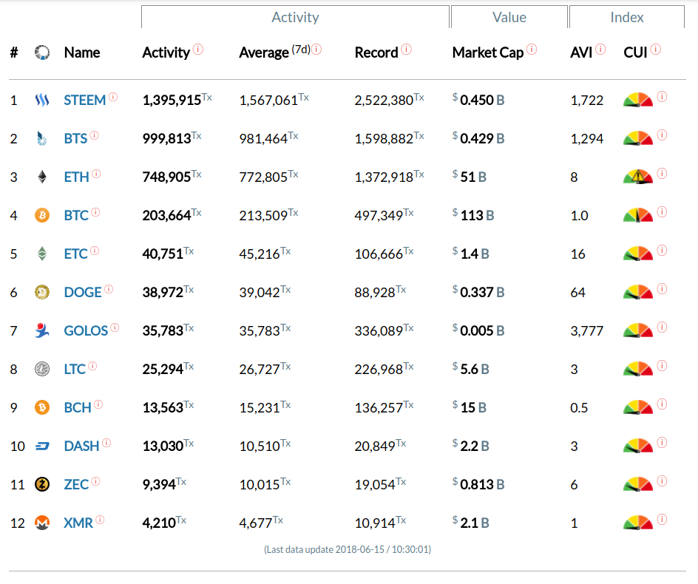
Task: Click GOLOS AVI value 3,777
Action: point(586,330)
